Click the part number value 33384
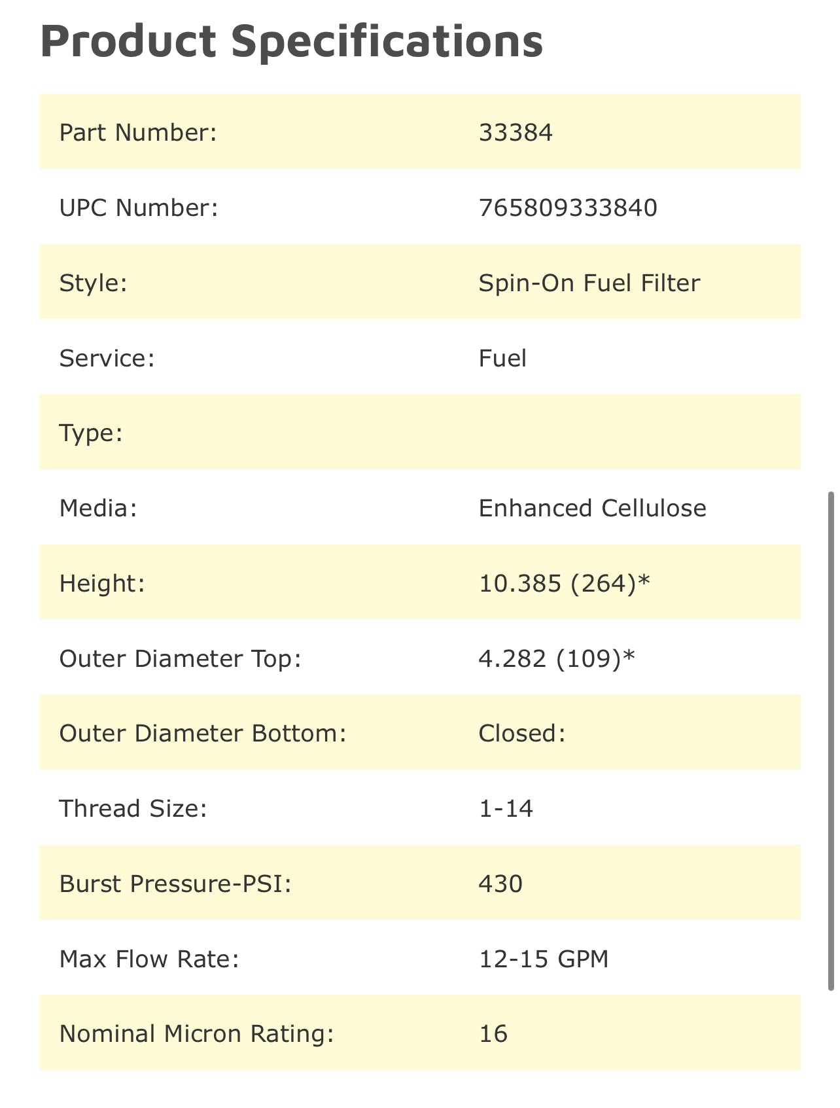Viewport: 840px width, 1108px height. tap(516, 132)
